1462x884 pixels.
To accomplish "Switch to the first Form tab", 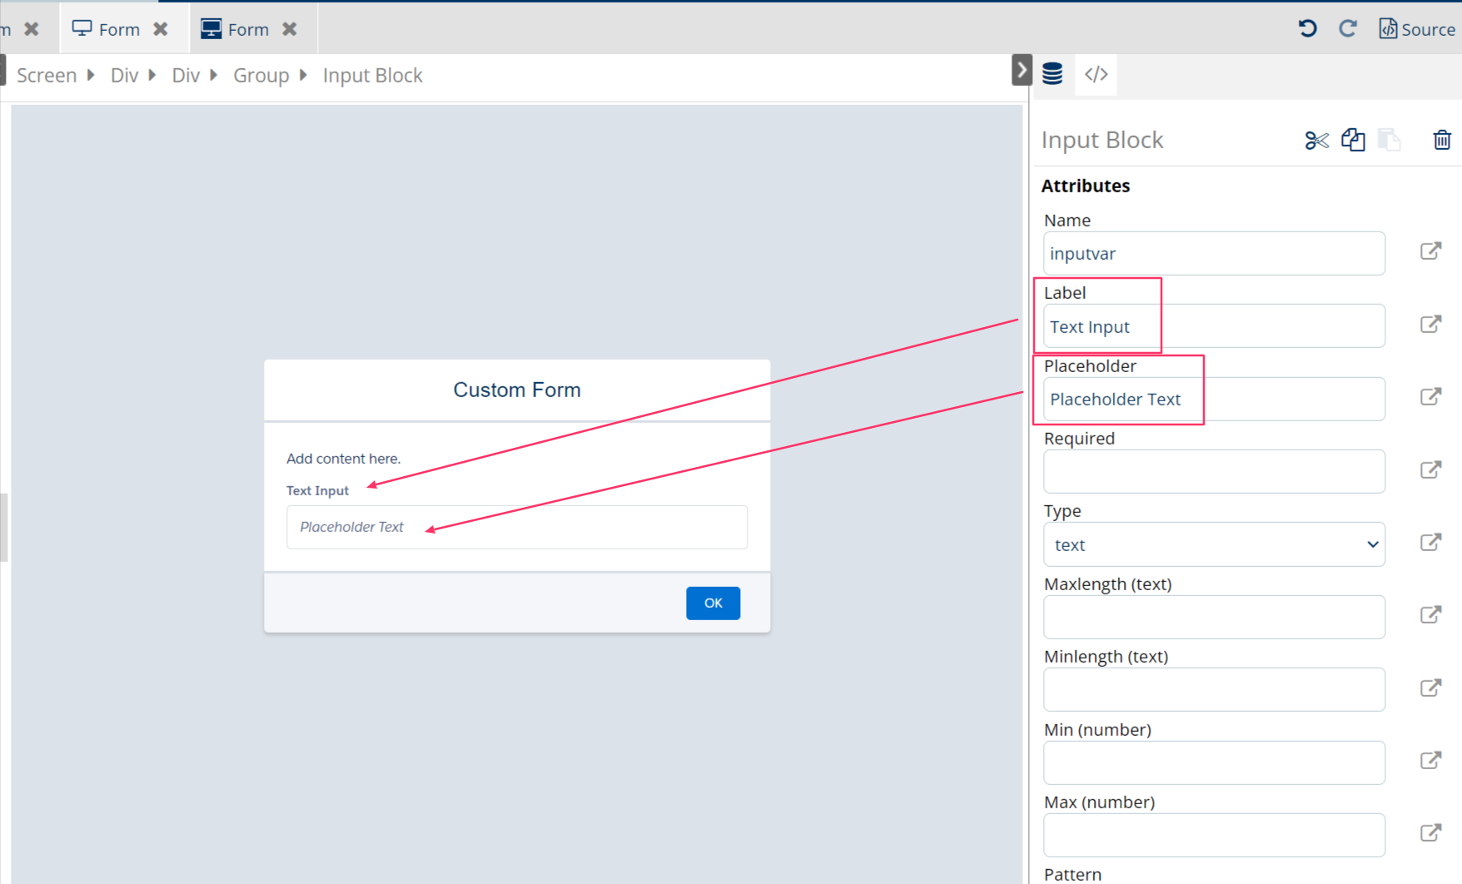I will point(107,29).
